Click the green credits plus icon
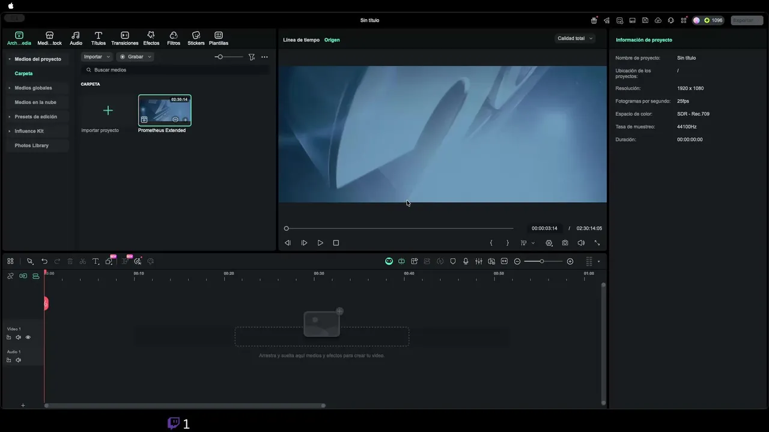 [707, 20]
